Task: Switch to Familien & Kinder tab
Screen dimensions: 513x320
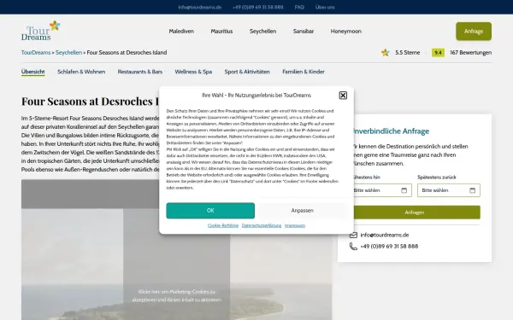Action: pyautogui.click(x=304, y=72)
